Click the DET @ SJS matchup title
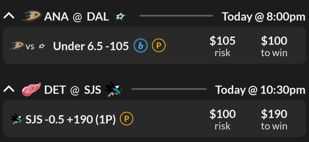The image size is (309, 142). coord(73,90)
